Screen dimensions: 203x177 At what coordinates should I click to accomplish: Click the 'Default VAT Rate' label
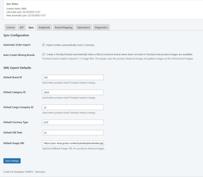(x=13, y=133)
